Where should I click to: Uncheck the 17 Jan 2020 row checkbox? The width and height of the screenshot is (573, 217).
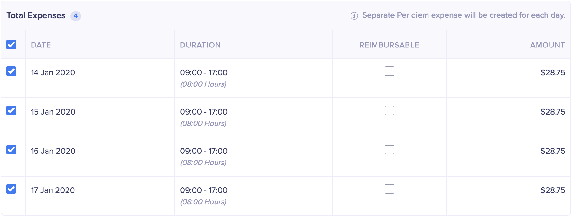pyautogui.click(x=11, y=189)
